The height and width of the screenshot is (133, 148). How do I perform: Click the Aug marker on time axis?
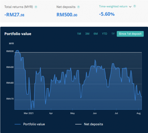coord(139,113)
